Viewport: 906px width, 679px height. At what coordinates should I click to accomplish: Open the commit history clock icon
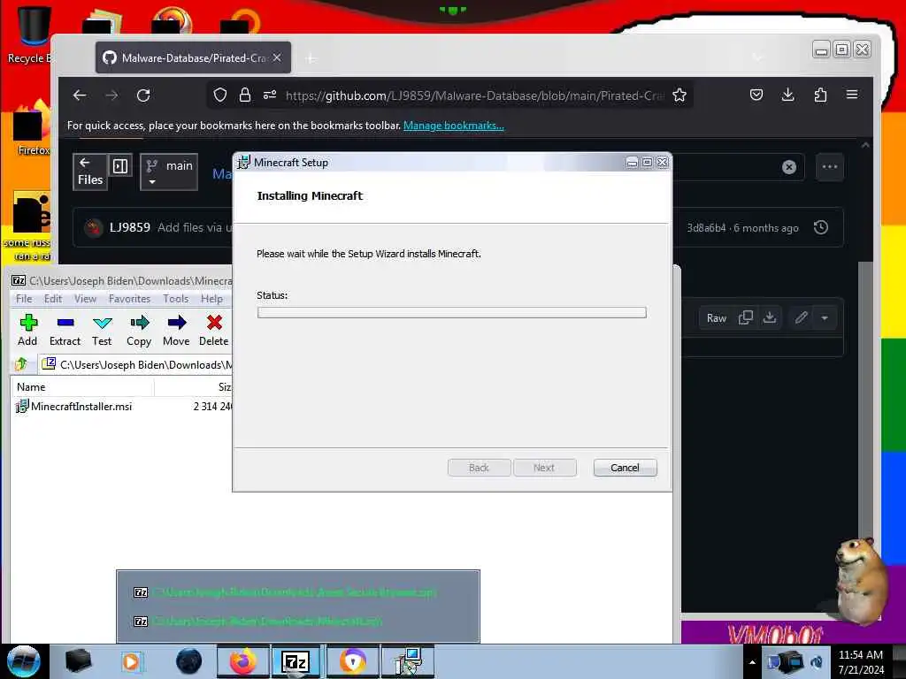click(820, 227)
